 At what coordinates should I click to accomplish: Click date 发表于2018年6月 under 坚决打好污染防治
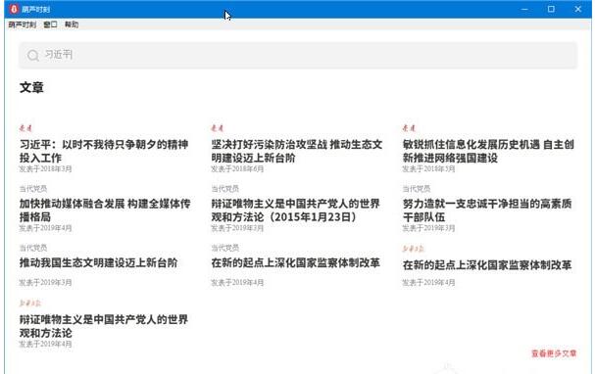[237, 169]
